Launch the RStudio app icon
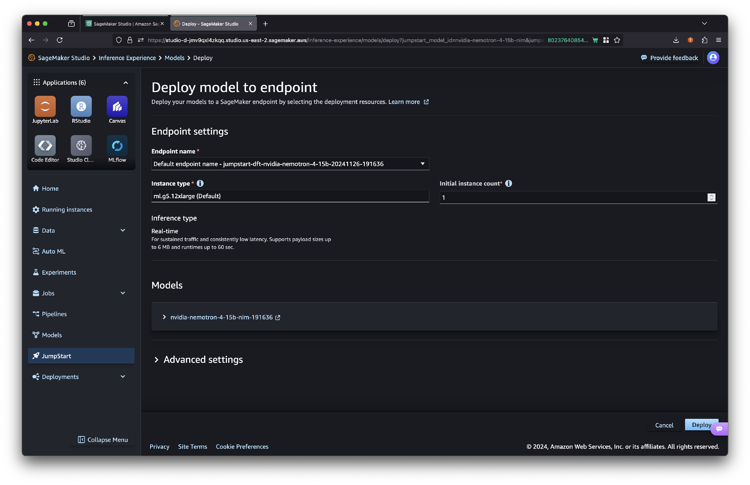 coord(81,106)
